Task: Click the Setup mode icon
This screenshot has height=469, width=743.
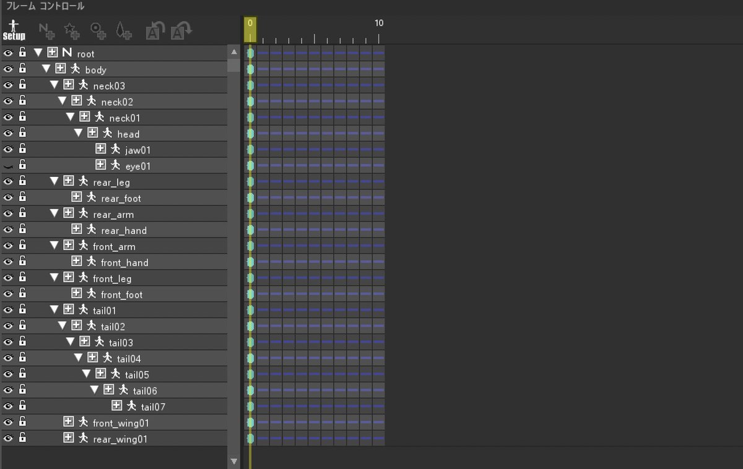Action: 14,29
